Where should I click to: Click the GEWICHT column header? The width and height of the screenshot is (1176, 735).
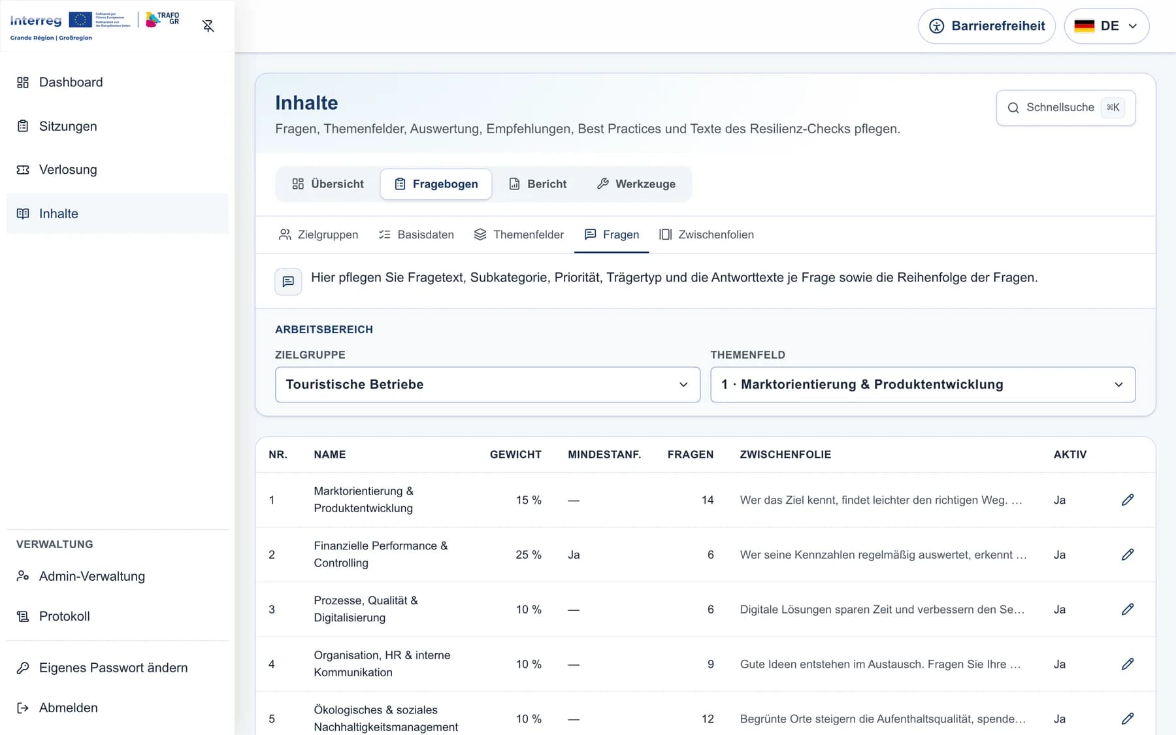pos(515,455)
